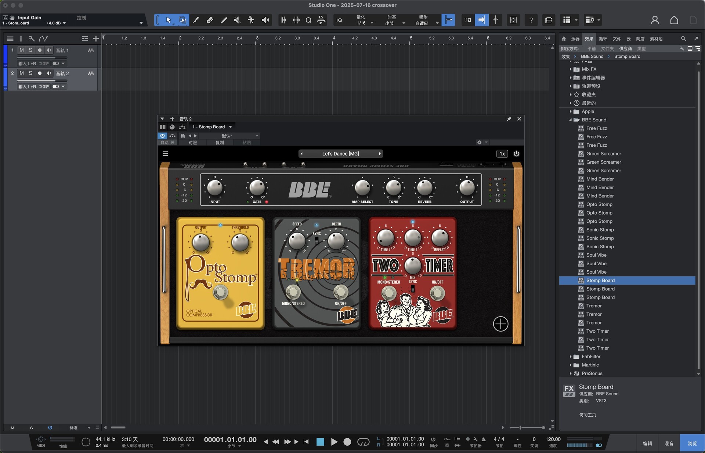The image size is (705, 453).
Task: Open browser home icon
Action: pos(564,39)
